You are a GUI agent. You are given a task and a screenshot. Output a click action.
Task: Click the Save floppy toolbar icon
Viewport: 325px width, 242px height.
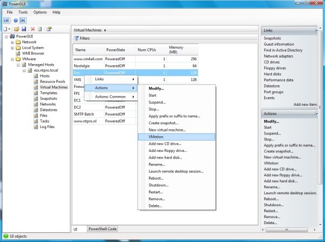(24, 29)
